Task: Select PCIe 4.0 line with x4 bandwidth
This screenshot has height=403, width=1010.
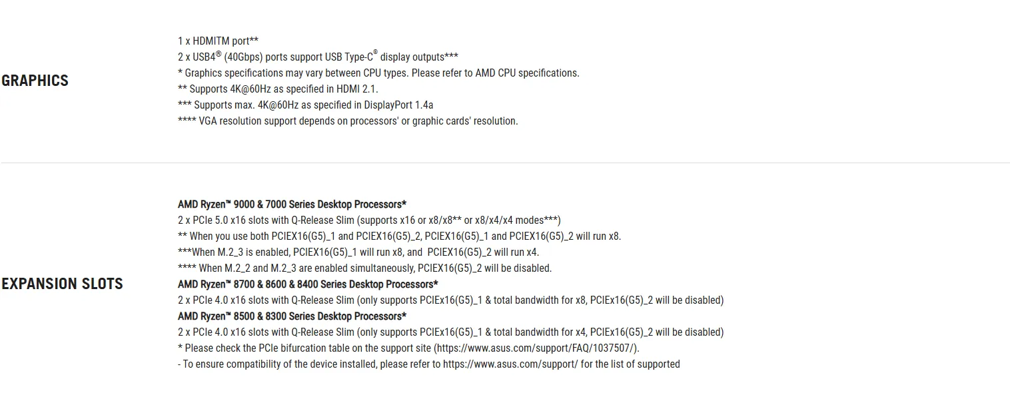Action: click(x=450, y=332)
